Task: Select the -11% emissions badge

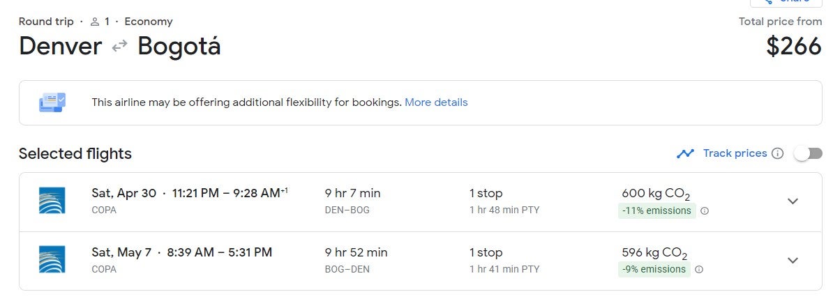Action: (656, 211)
